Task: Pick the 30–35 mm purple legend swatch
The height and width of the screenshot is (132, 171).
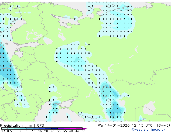Action: point(61,128)
